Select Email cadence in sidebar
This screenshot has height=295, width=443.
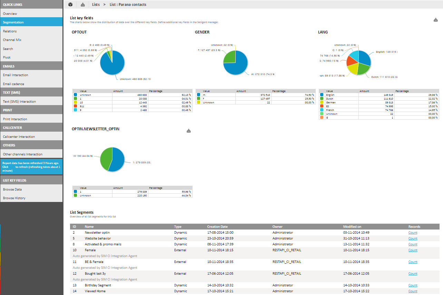[x=13, y=84]
